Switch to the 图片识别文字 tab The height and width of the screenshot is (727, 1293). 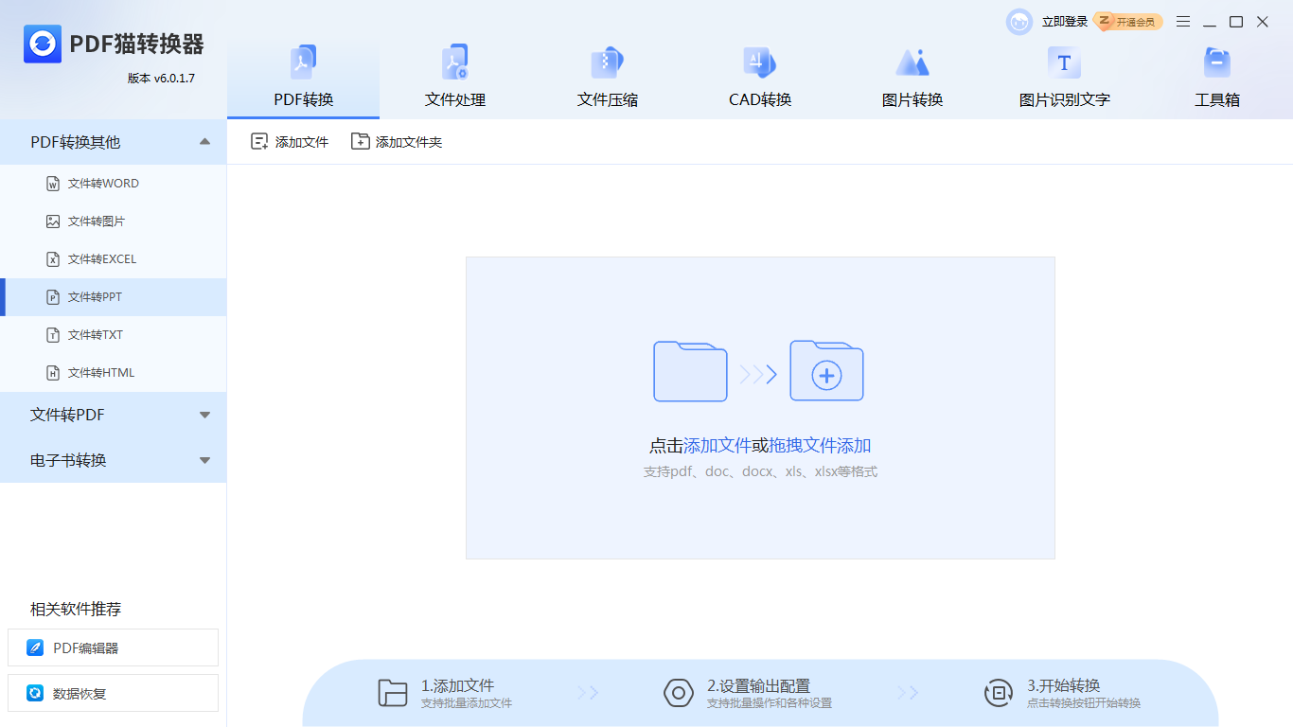click(x=1064, y=80)
